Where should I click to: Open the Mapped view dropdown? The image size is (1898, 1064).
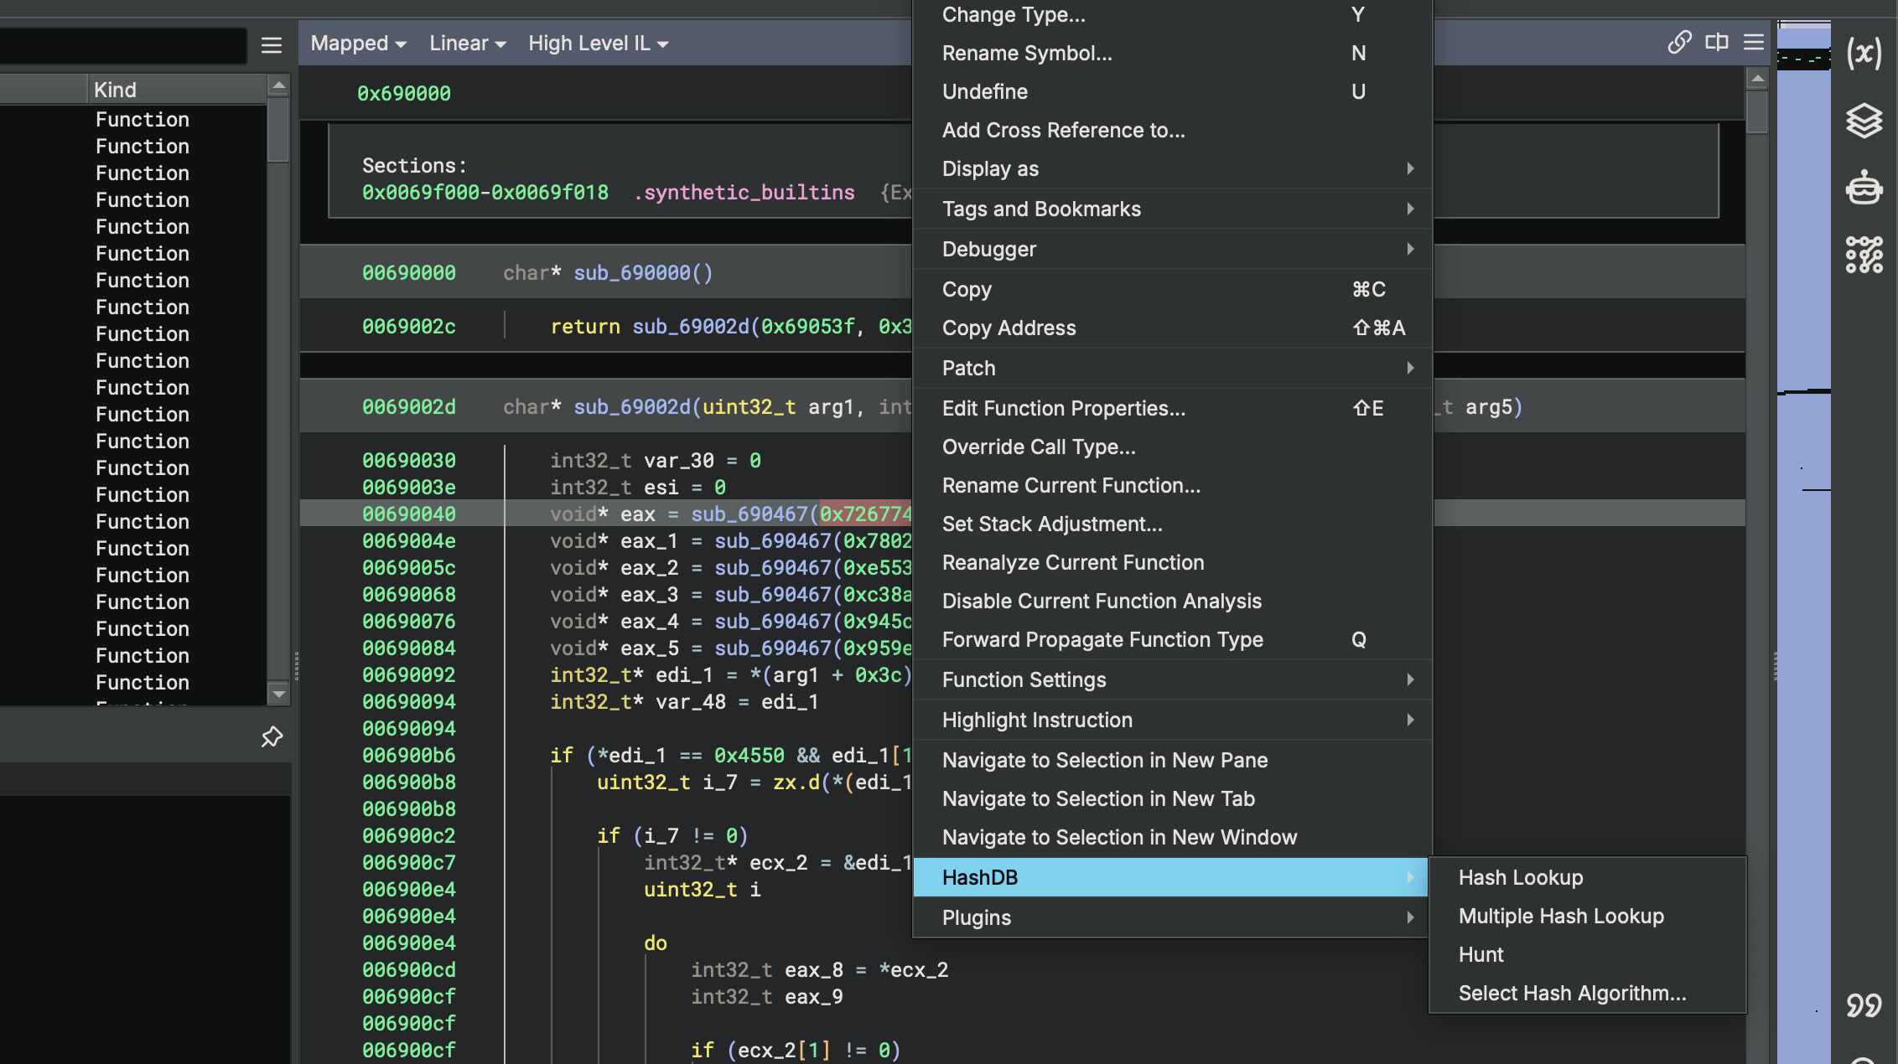coord(358,44)
